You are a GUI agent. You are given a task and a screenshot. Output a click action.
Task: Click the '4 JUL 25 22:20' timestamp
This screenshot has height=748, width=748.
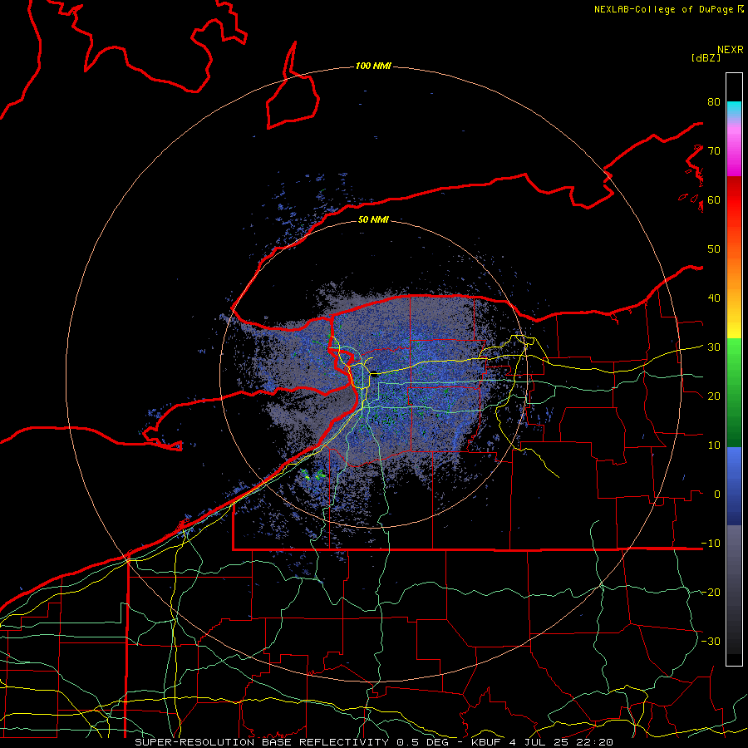pyautogui.click(x=563, y=742)
